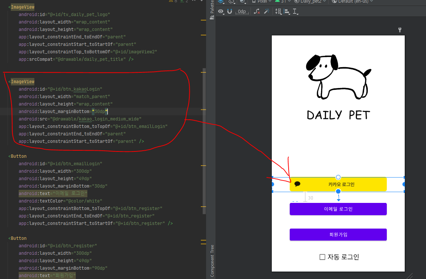Image resolution: width=426 pixels, height=279 pixels.
Task: Open the Align menu icon
Action: pos(287,12)
